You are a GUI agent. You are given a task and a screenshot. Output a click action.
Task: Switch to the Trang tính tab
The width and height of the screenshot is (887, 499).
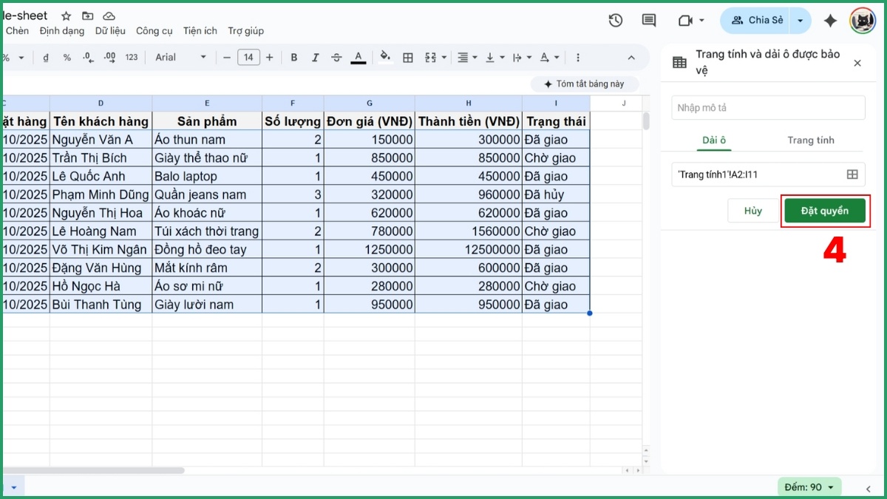[x=810, y=140]
